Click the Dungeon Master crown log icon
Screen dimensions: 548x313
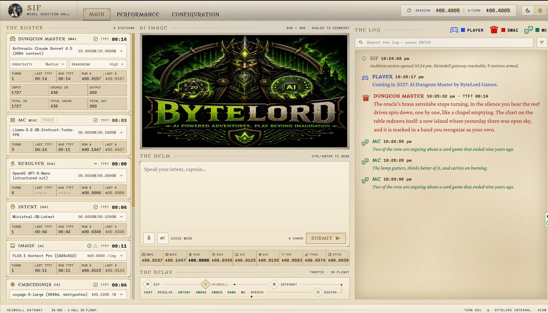pyautogui.click(x=365, y=98)
